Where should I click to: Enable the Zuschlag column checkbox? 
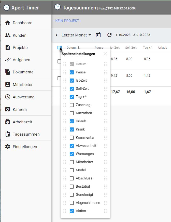[72, 105]
